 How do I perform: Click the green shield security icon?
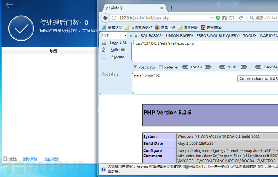tap(218, 18)
